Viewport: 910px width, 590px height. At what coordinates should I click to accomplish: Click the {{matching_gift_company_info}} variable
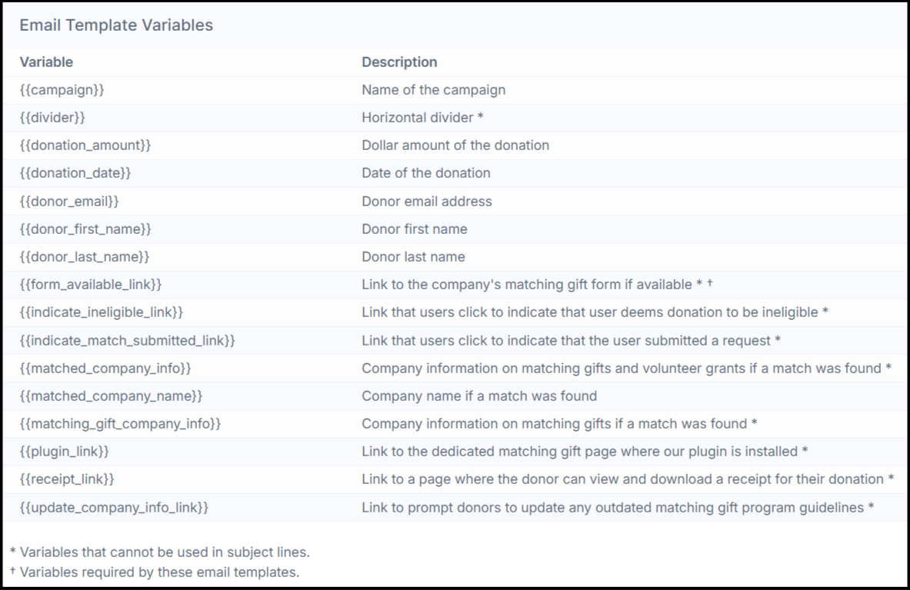tap(120, 424)
